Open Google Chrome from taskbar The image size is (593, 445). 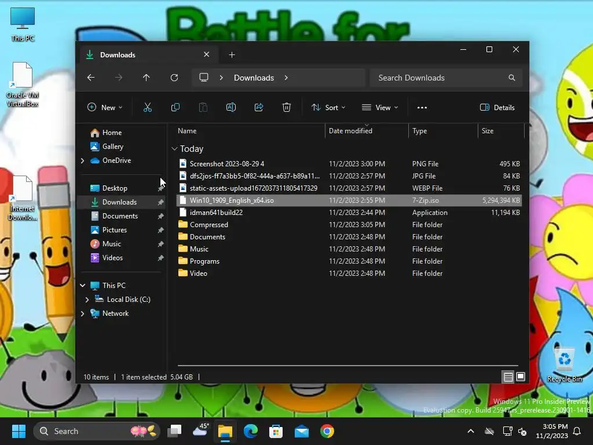[327, 431]
